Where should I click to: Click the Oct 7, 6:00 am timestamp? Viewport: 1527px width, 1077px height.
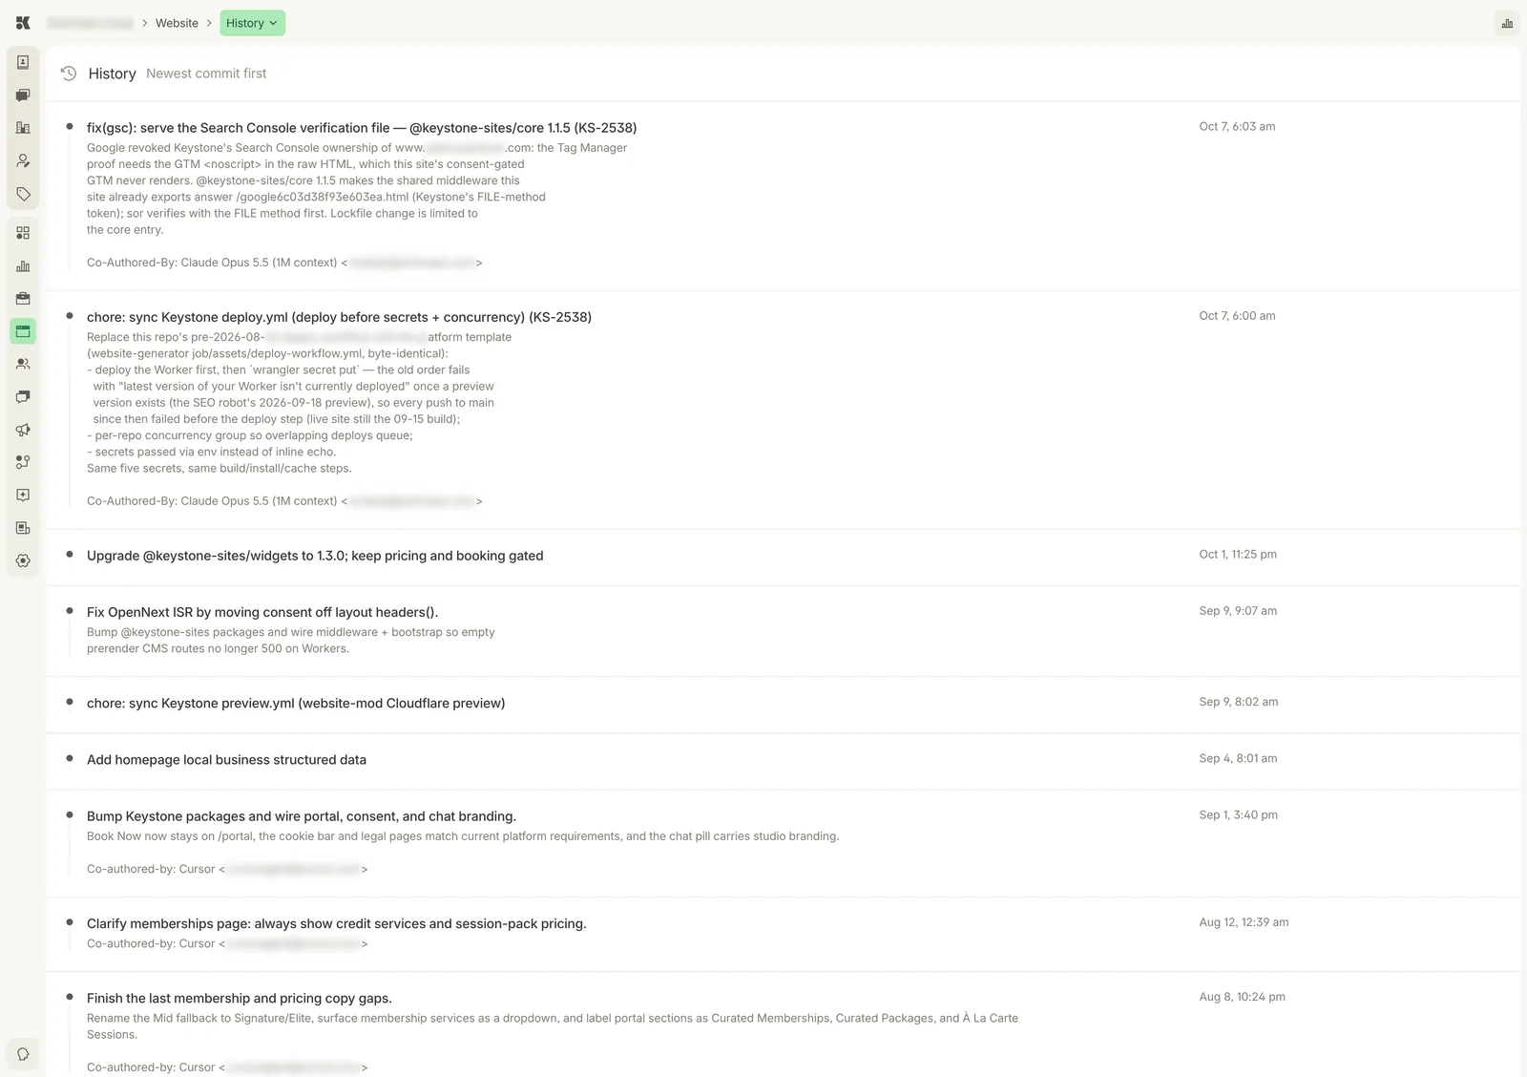(1237, 315)
